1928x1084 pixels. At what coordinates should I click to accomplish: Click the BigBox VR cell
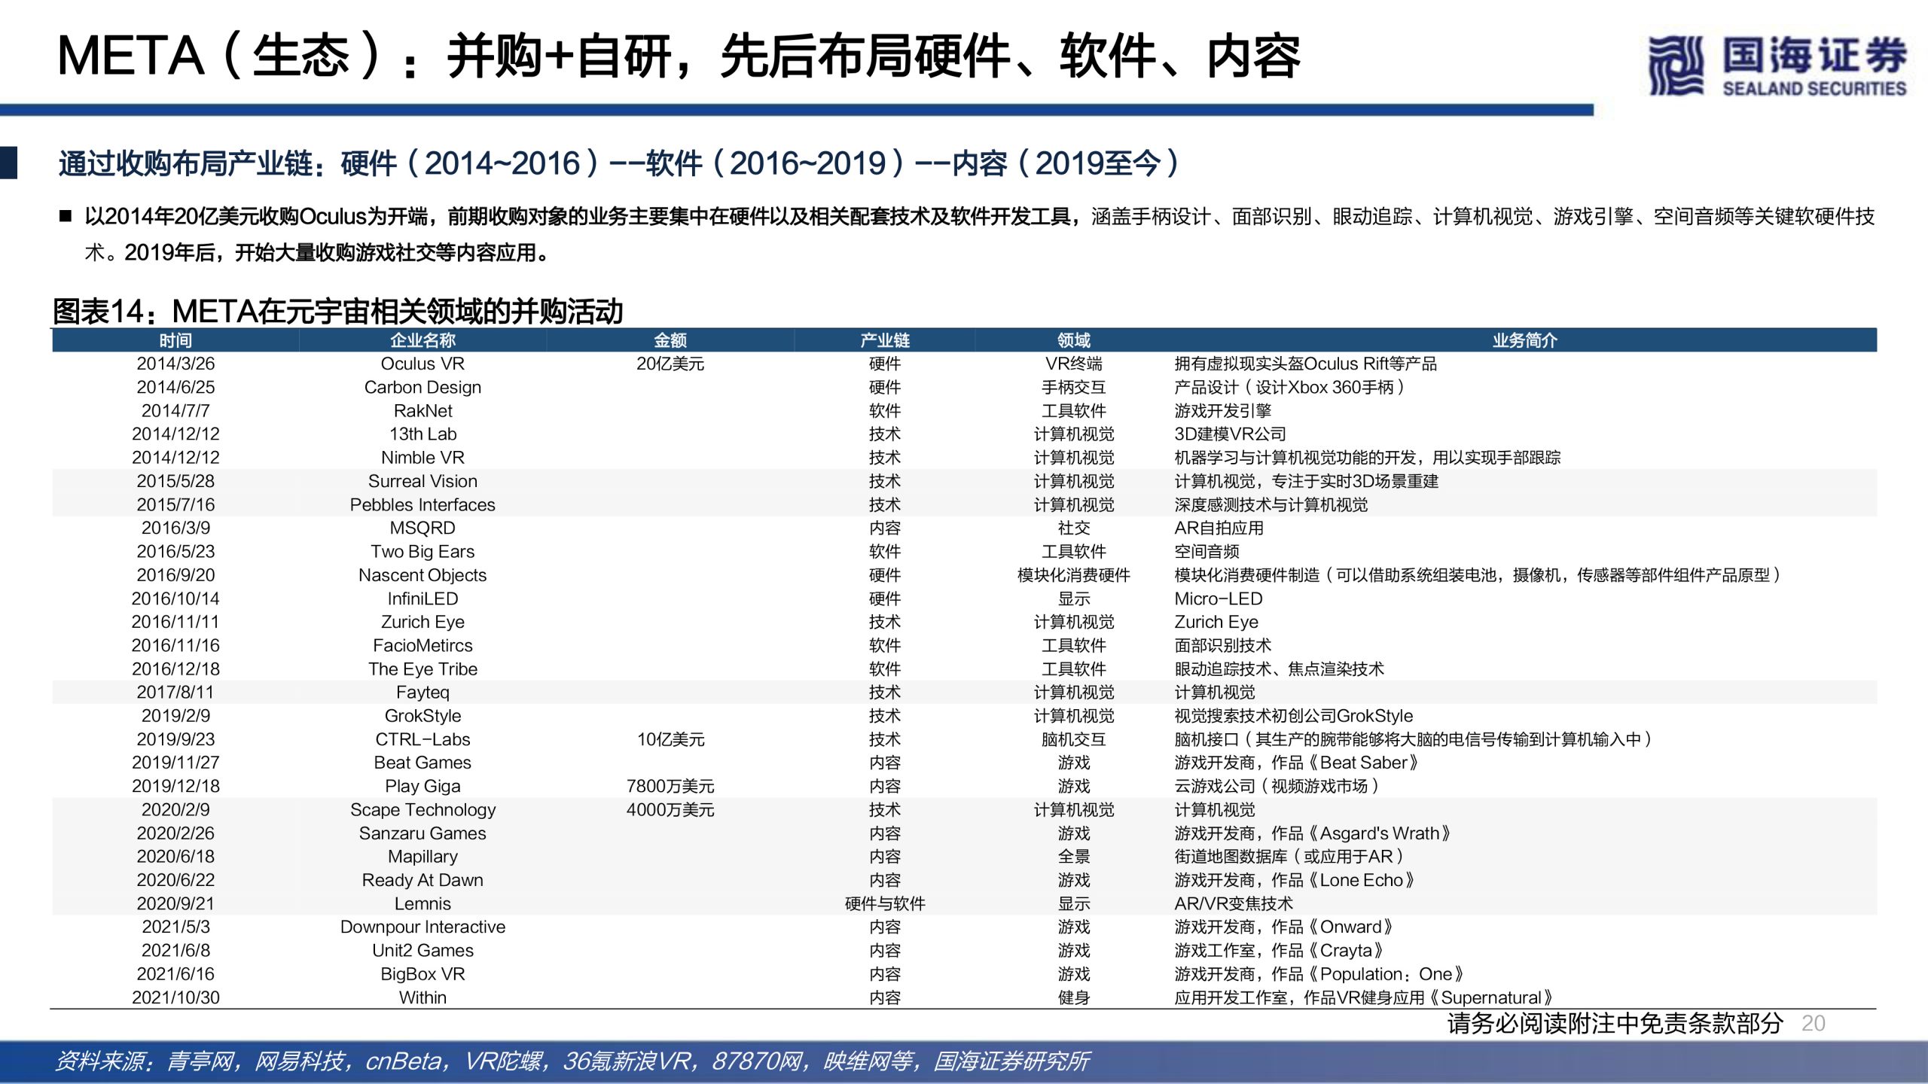(x=423, y=974)
